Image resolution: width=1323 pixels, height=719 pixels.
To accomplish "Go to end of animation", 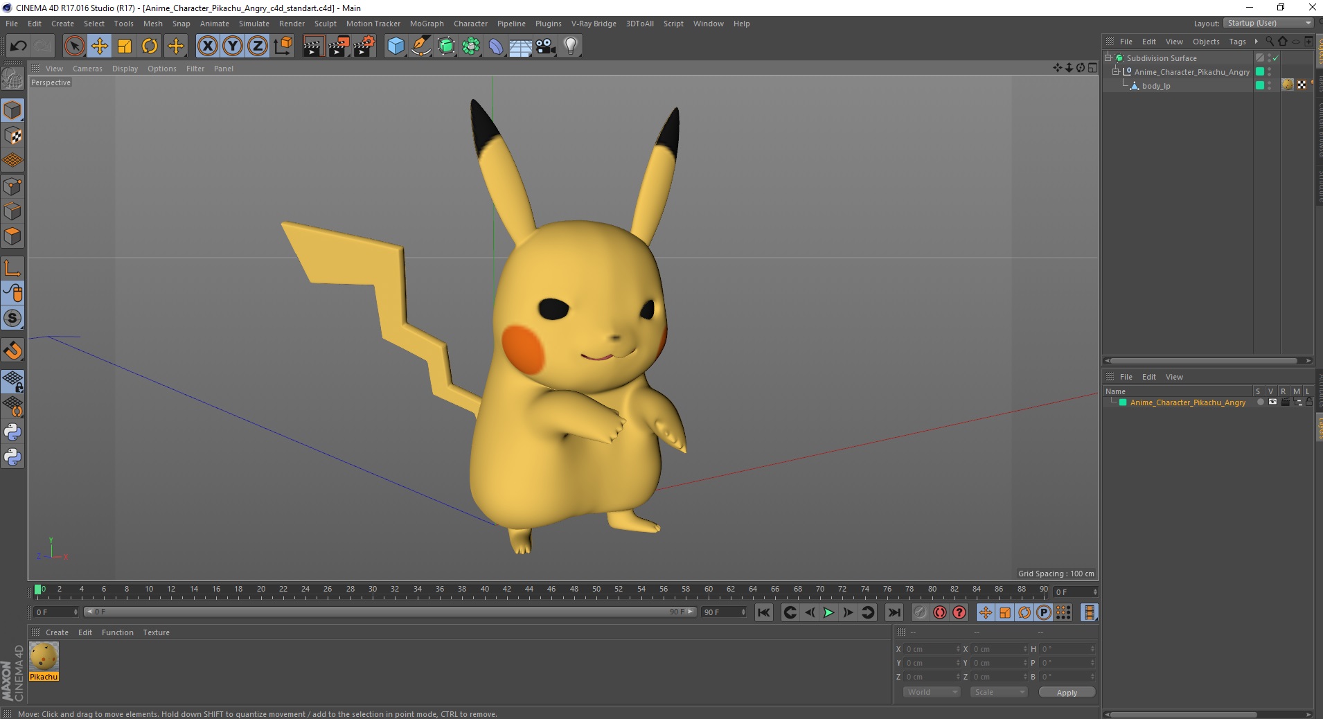I will [x=894, y=612].
